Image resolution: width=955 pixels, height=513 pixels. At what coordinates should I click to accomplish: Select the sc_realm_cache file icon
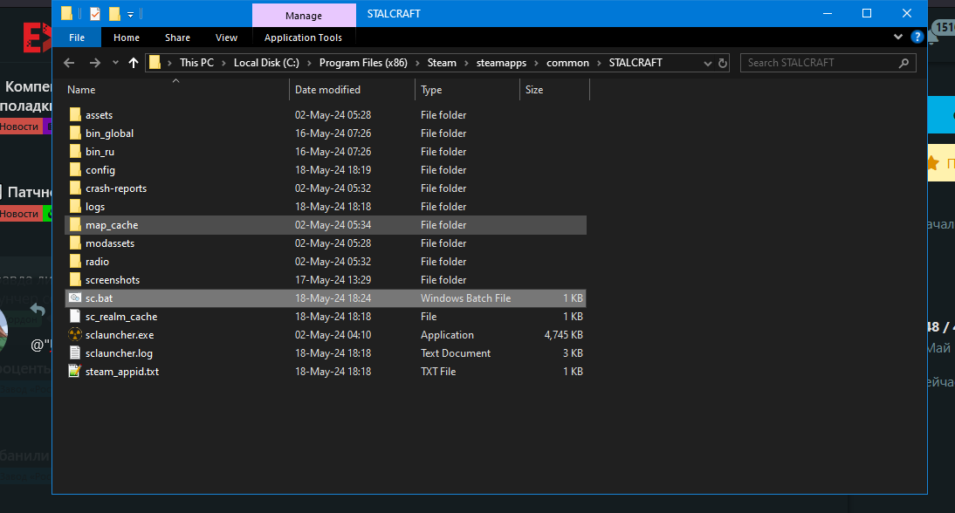click(x=75, y=316)
